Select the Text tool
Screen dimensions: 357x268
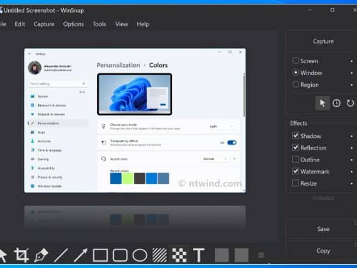pos(199,255)
